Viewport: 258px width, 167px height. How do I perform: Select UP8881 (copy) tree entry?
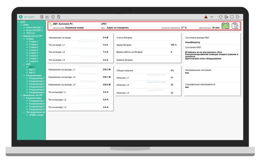(x=36, y=115)
